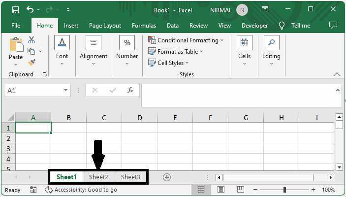The height and width of the screenshot is (197, 346).
Task: Click the Insert Function fx icon
Action: coord(130,91)
